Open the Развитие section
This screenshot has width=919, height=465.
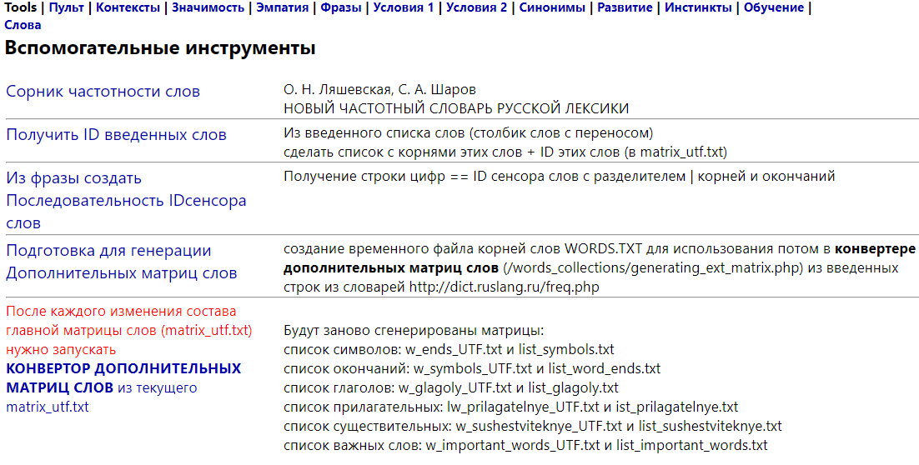click(x=625, y=7)
